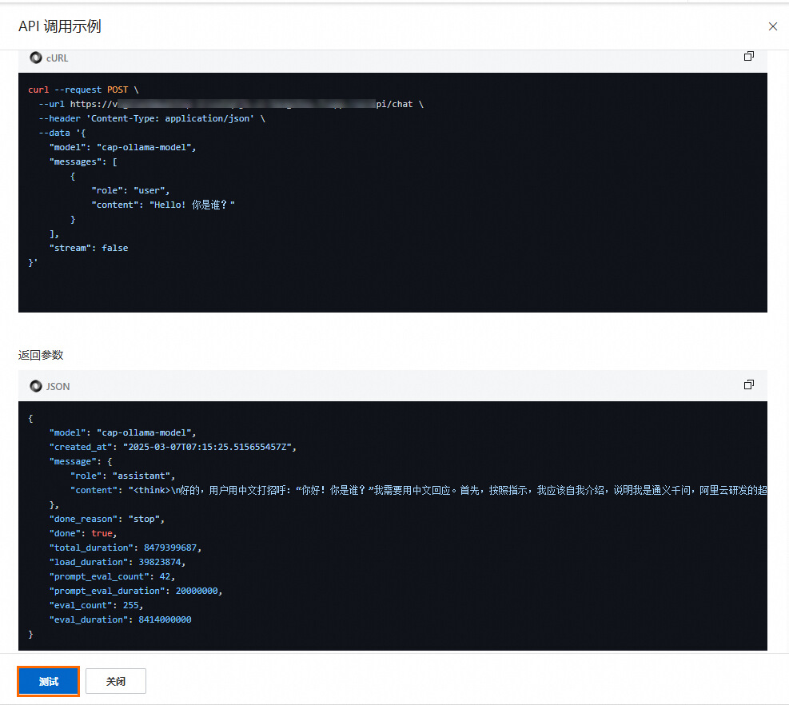Image resolution: width=789 pixels, height=705 pixels.
Task: Click the "Hello! 你是谁？" content line
Action: click(163, 205)
